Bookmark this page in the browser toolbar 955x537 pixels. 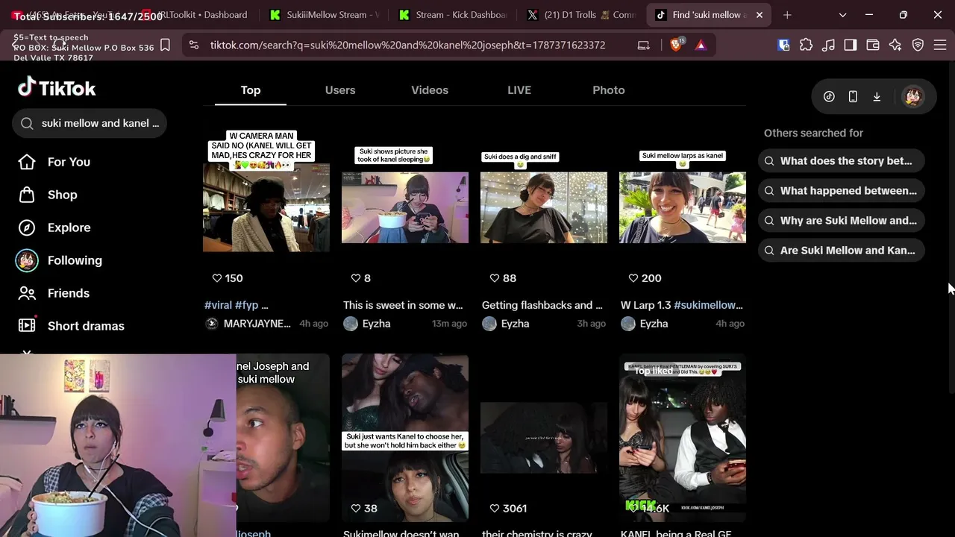(165, 45)
